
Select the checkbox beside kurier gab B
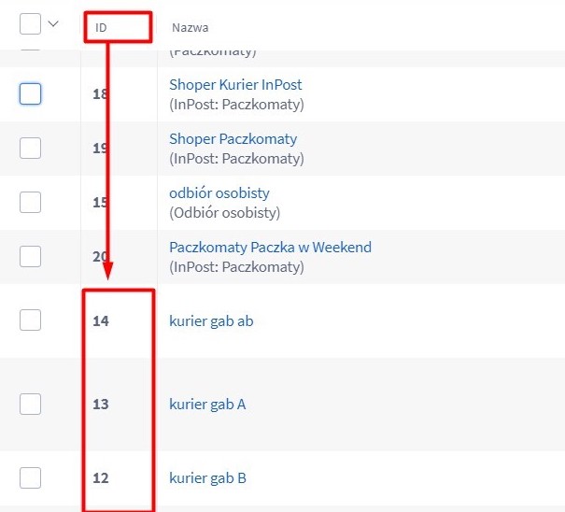tap(31, 477)
